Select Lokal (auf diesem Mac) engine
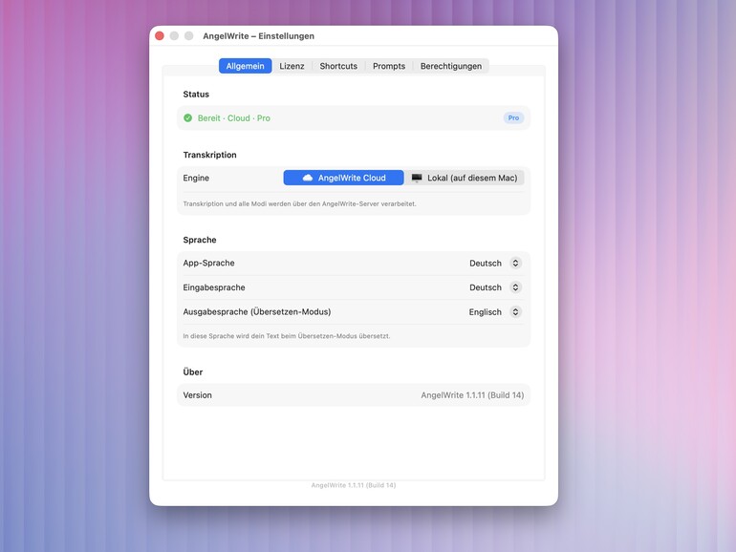This screenshot has width=736, height=552. tap(465, 178)
